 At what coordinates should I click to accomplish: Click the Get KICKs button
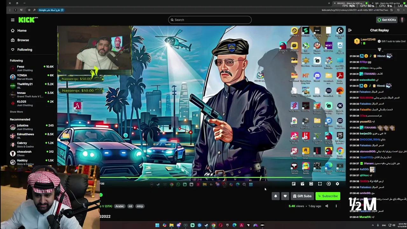(387, 20)
